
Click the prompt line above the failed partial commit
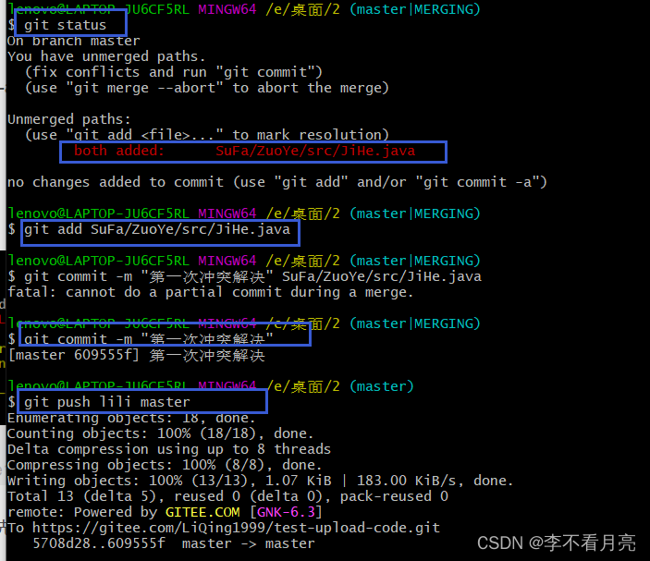coord(244,261)
